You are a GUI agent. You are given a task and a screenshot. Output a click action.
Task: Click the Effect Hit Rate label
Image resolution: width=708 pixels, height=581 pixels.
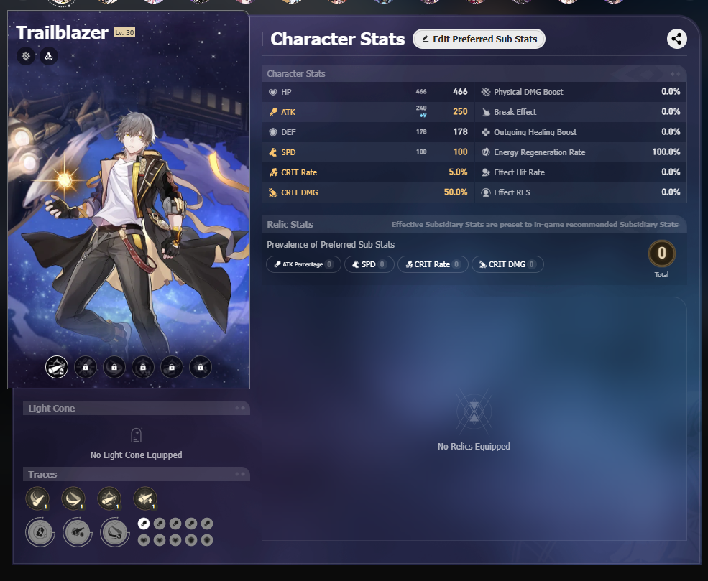coord(519,172)
